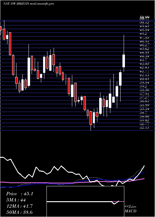Click the 42.41 price axis label
This screenshot has height=217, width=155.
pyautogui.click(x=144, y=68)
